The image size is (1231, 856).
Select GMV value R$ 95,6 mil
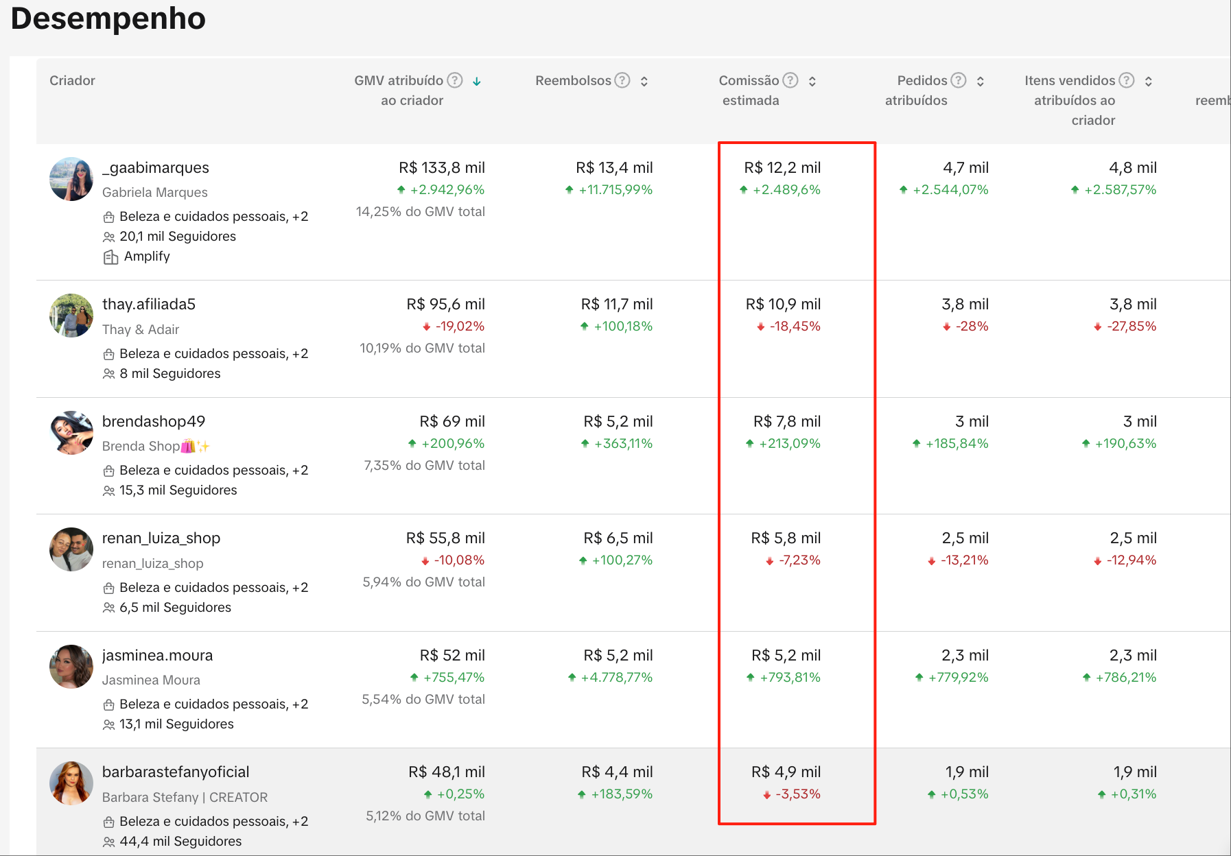[445, 305]
